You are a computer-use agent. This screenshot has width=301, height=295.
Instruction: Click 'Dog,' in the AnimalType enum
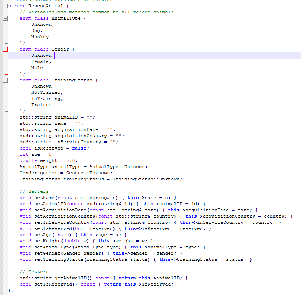click(x=37, y=31)
